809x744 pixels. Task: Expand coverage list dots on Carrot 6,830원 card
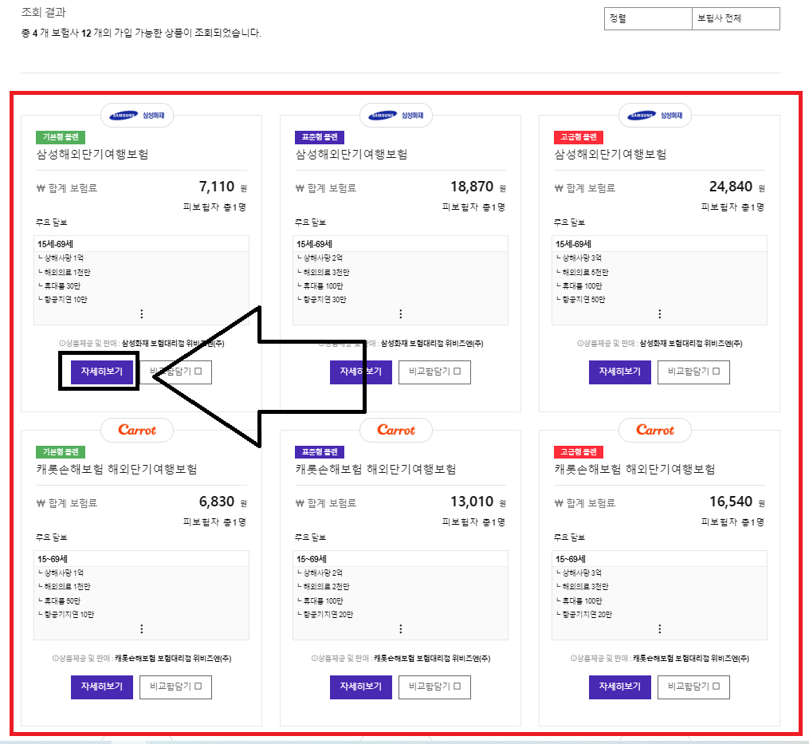(x=141, y=629)
